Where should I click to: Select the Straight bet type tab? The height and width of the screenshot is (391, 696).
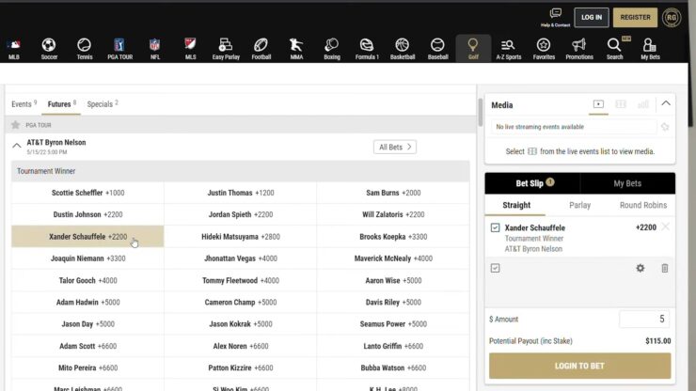tap(516, 205)
